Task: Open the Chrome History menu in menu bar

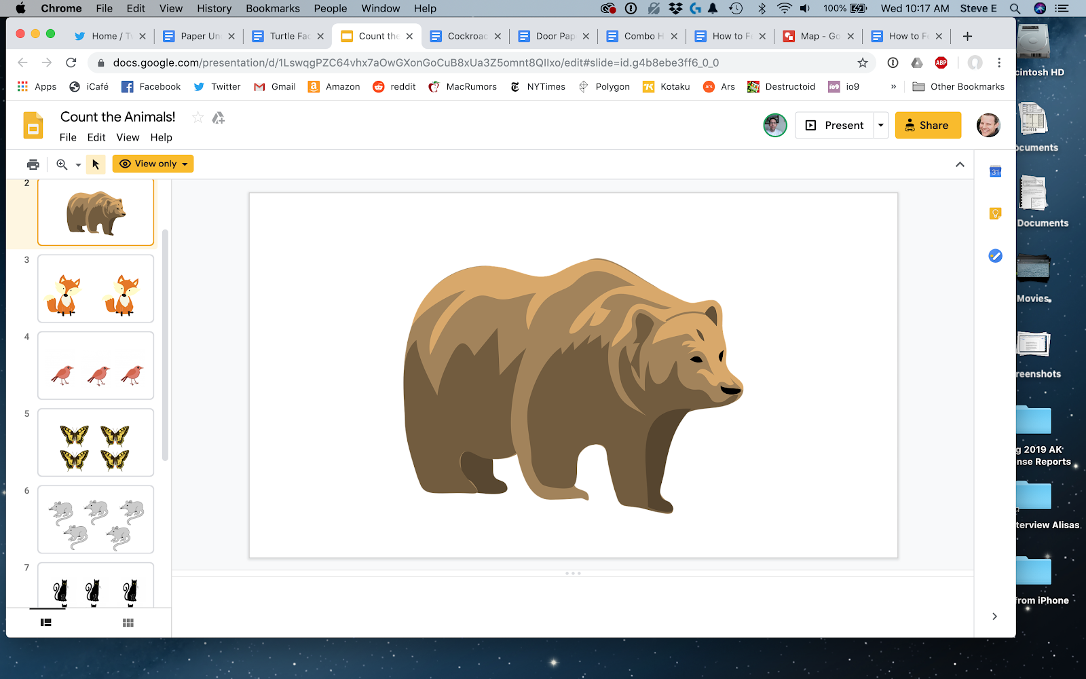Action: pos(214,8)
